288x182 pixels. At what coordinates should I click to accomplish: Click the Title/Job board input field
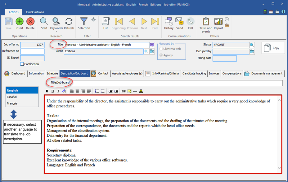[x=177, y=83]
